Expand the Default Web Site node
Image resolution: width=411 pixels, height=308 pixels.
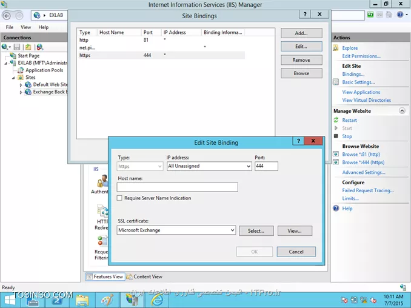click(21, 85)
